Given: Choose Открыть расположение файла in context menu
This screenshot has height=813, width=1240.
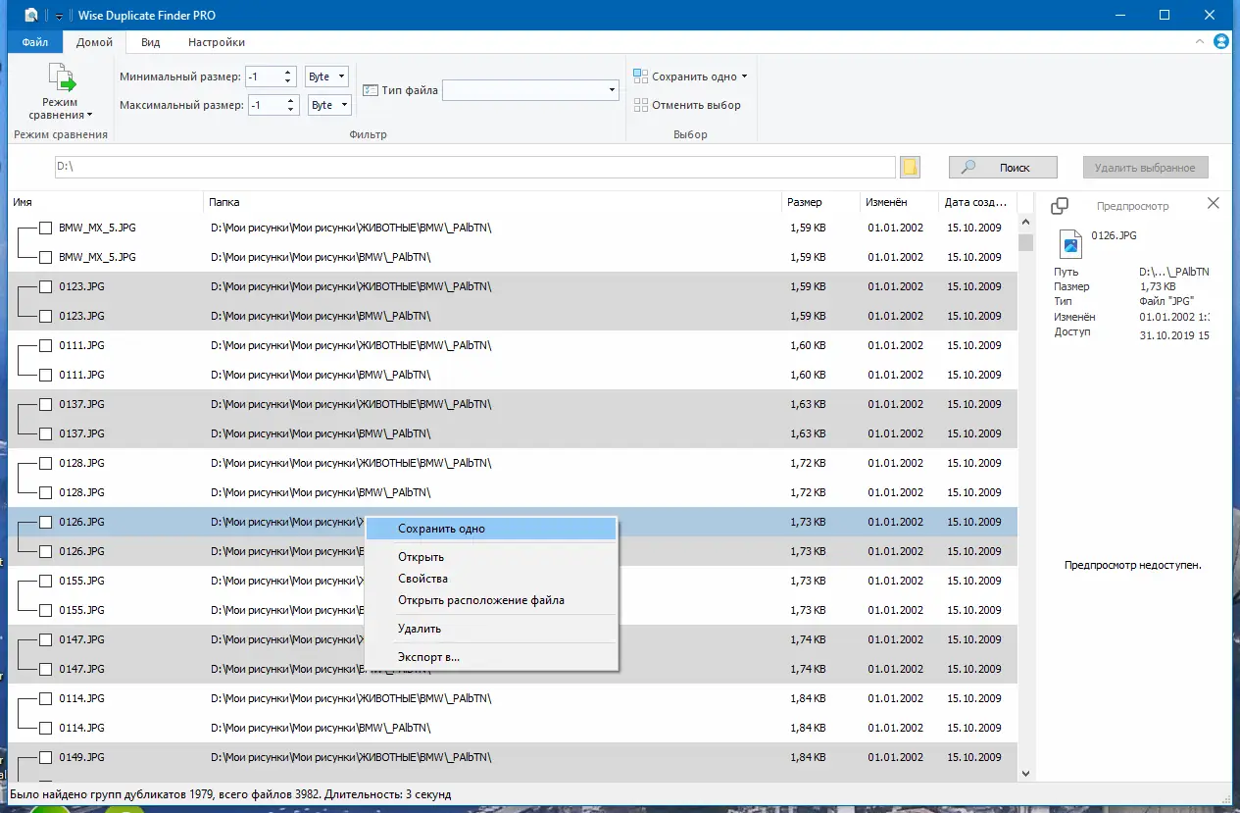Looking at the screenshot, I should [x=491, y=600].
